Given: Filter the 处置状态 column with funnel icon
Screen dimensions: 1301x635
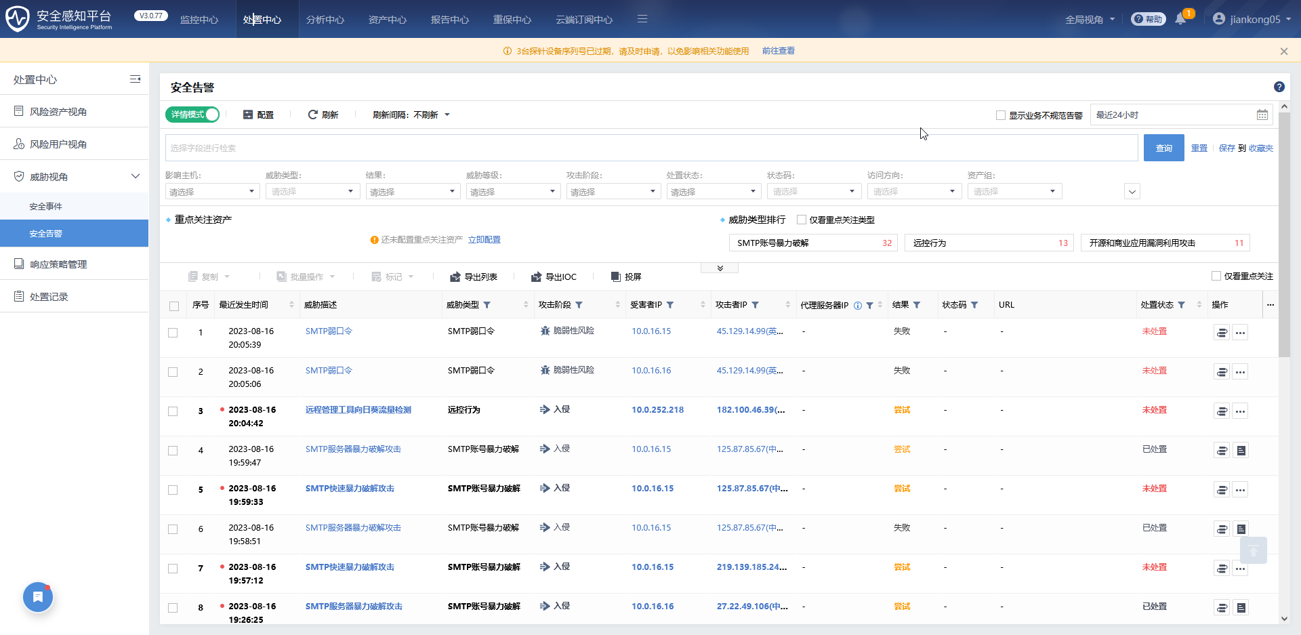Looking at the screenshot, I should tap(1181, 305).
